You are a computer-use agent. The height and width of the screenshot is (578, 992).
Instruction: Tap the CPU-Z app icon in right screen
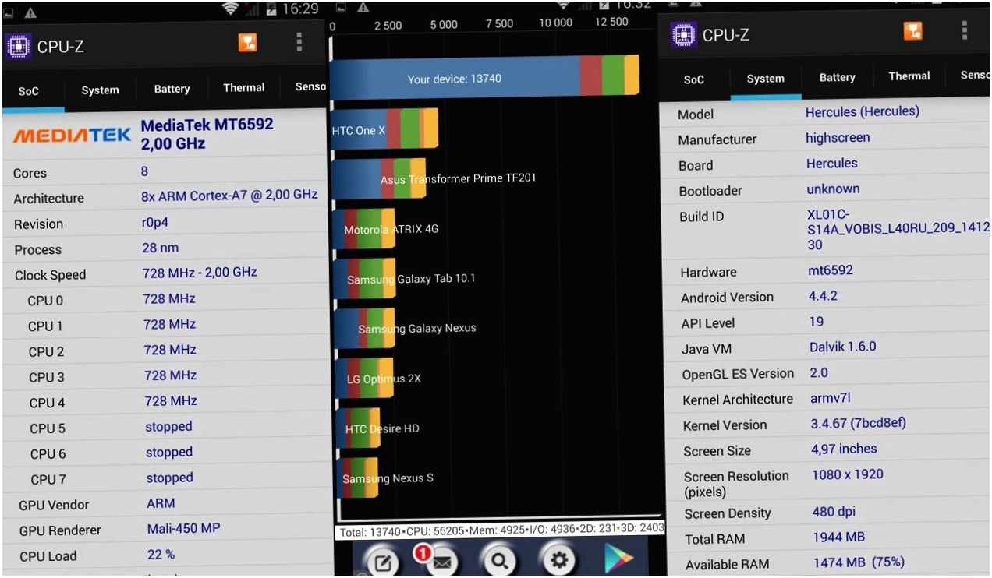tap(684, 34)
